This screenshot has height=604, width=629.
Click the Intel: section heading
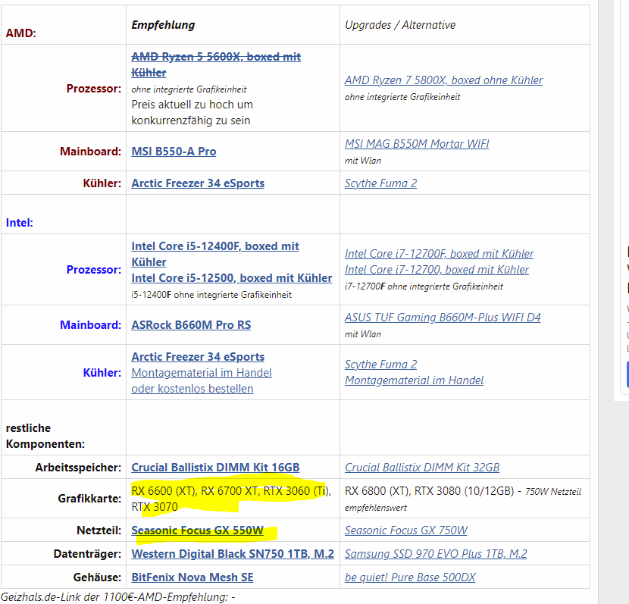coord(19,223)
